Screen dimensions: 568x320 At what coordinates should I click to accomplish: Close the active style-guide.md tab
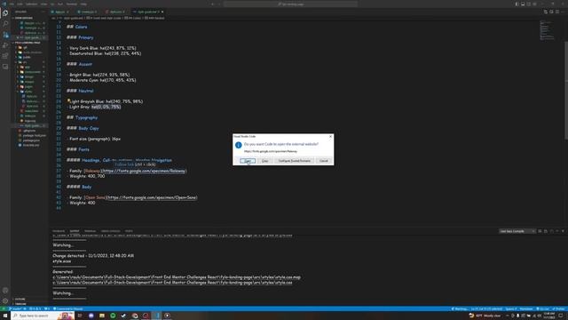coord(162,12)
